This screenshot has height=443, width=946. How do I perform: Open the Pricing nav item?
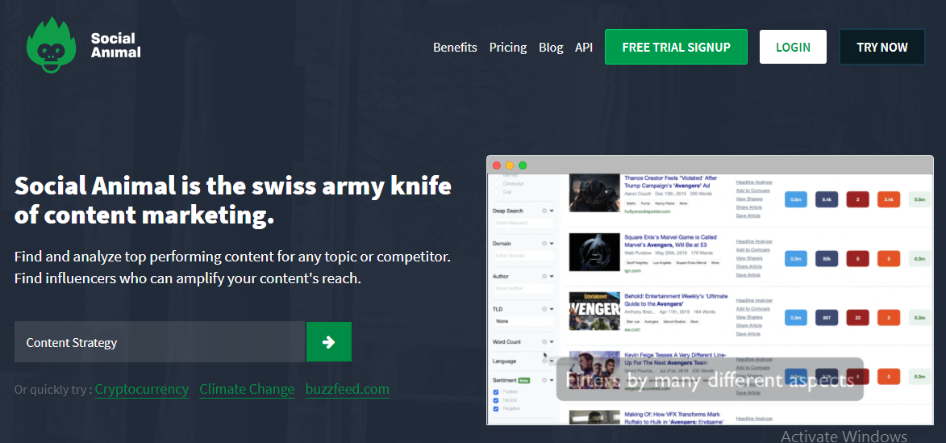(x=508, y=47)
